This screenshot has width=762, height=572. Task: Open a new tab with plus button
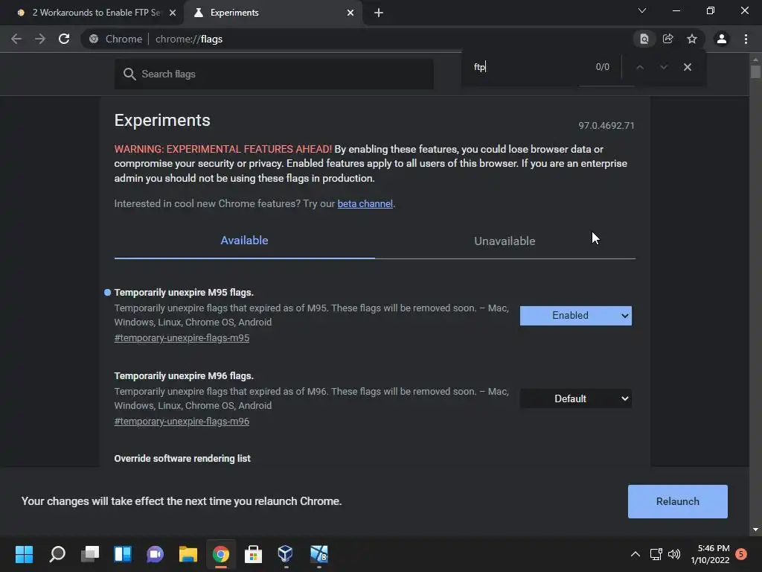(x=379, y=13)
